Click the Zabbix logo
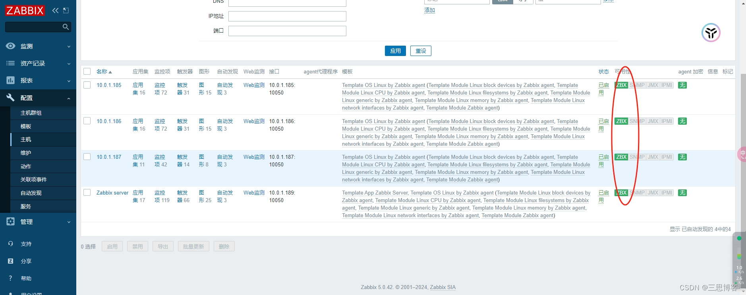Viewport: 746px width, 295px height. [x=25, y=10]
